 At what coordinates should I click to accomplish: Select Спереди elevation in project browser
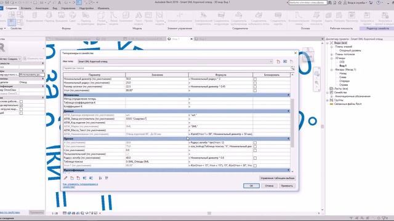(344, 81)
